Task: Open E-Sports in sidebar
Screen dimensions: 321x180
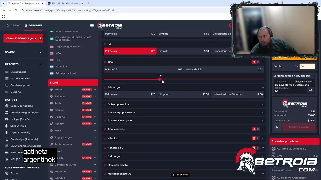Action: point(15,92)
